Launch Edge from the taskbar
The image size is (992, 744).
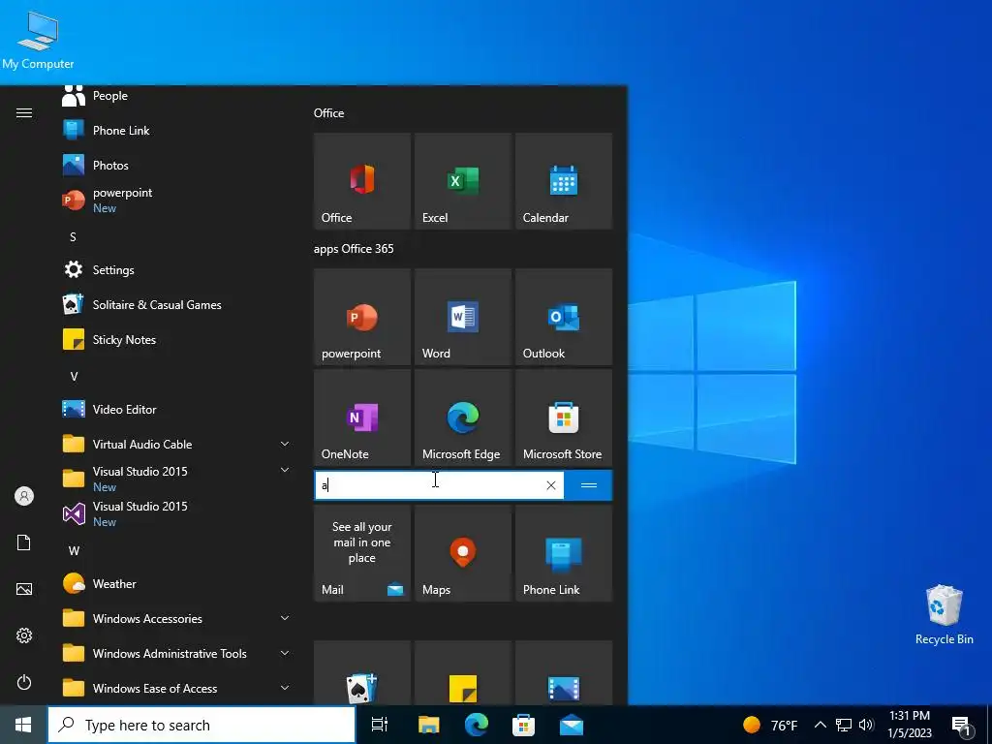tap(477, 725)
